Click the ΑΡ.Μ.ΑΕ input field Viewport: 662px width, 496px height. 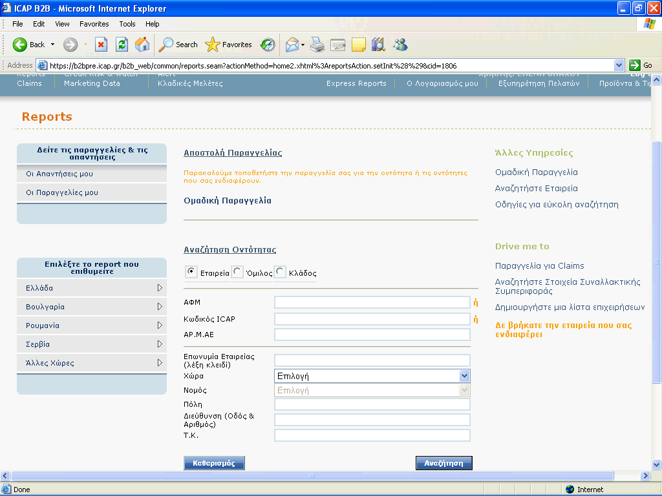(372, 335)
